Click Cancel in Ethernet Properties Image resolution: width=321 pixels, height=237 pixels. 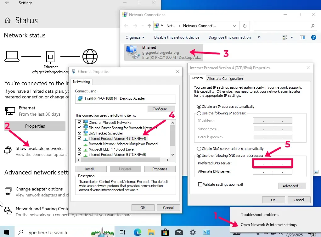pyautogui.click(x=168, y=208)
